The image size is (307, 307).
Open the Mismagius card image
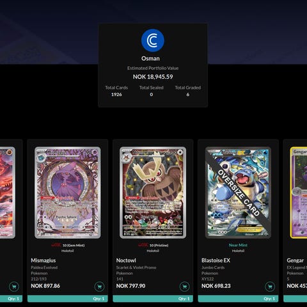(x=68, y=193)
